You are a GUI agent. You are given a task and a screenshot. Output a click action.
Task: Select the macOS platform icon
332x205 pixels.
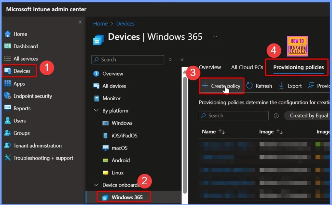point(105,148)
